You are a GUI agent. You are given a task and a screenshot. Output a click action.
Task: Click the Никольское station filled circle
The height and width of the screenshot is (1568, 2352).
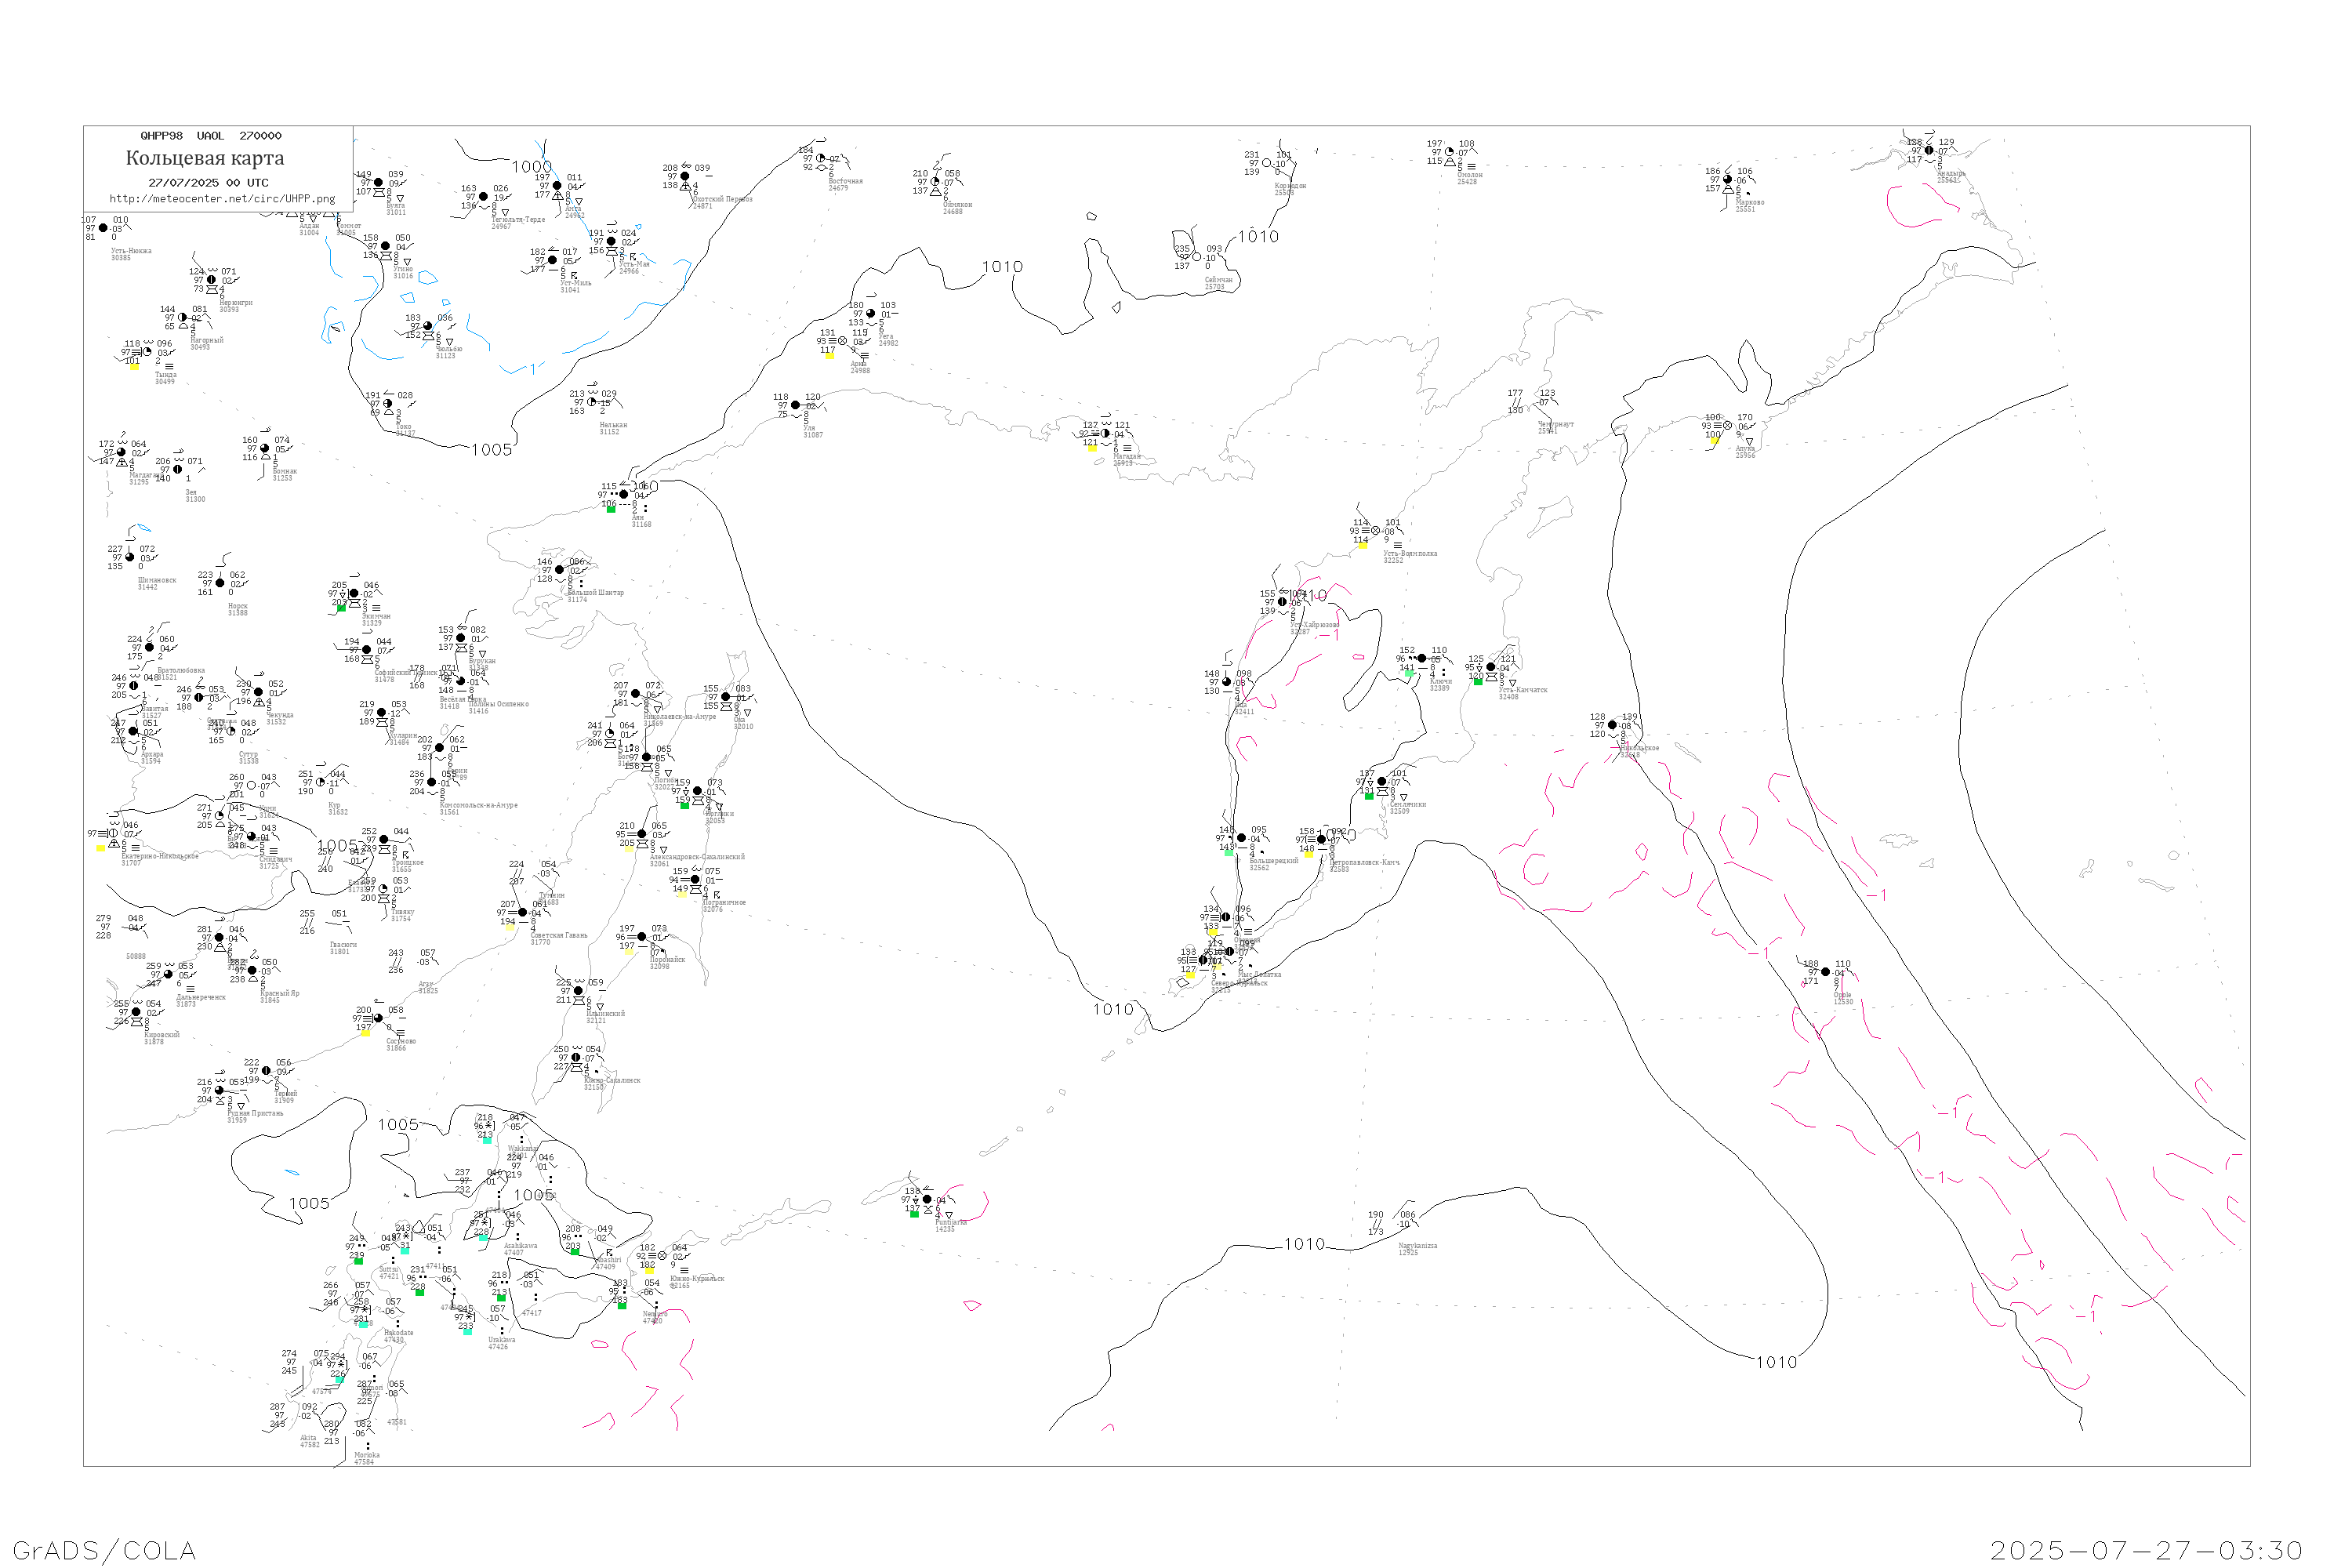tap(1612, 725)
